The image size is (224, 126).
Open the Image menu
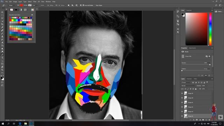pos(15,1)
